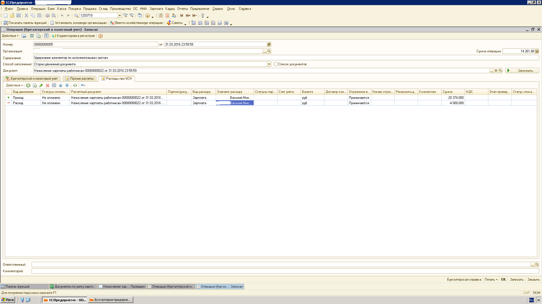Image resolution: width=542 pixels, height=304 pixels.
Task: Click the Open file toolbar icon
Action: point(12,15)
